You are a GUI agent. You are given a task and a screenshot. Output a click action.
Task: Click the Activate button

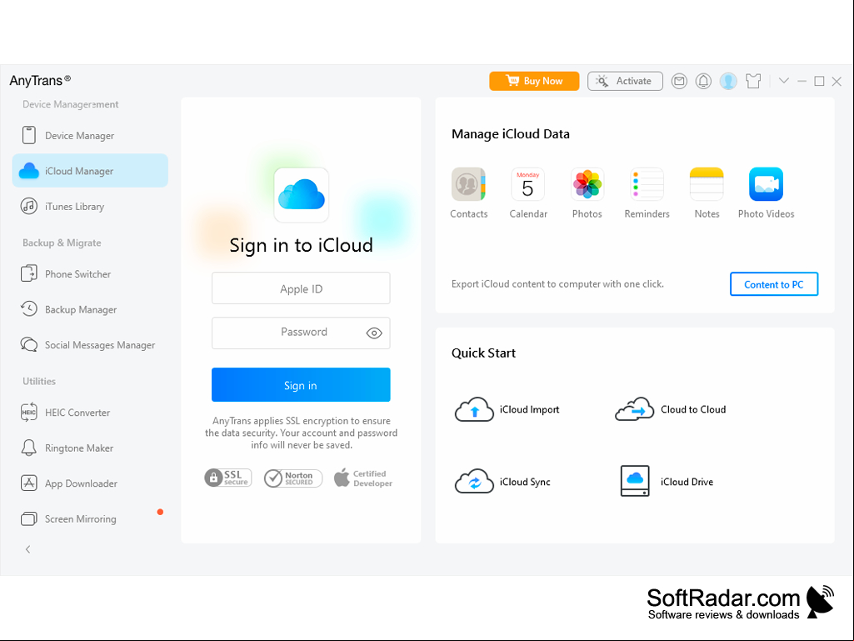pyautogui.click(x=625, y=81)
